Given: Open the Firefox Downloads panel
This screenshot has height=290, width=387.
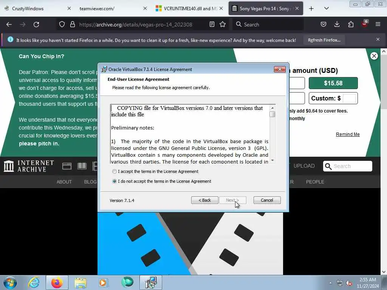Looking at the screenshot, I should [x=337, y=25].
